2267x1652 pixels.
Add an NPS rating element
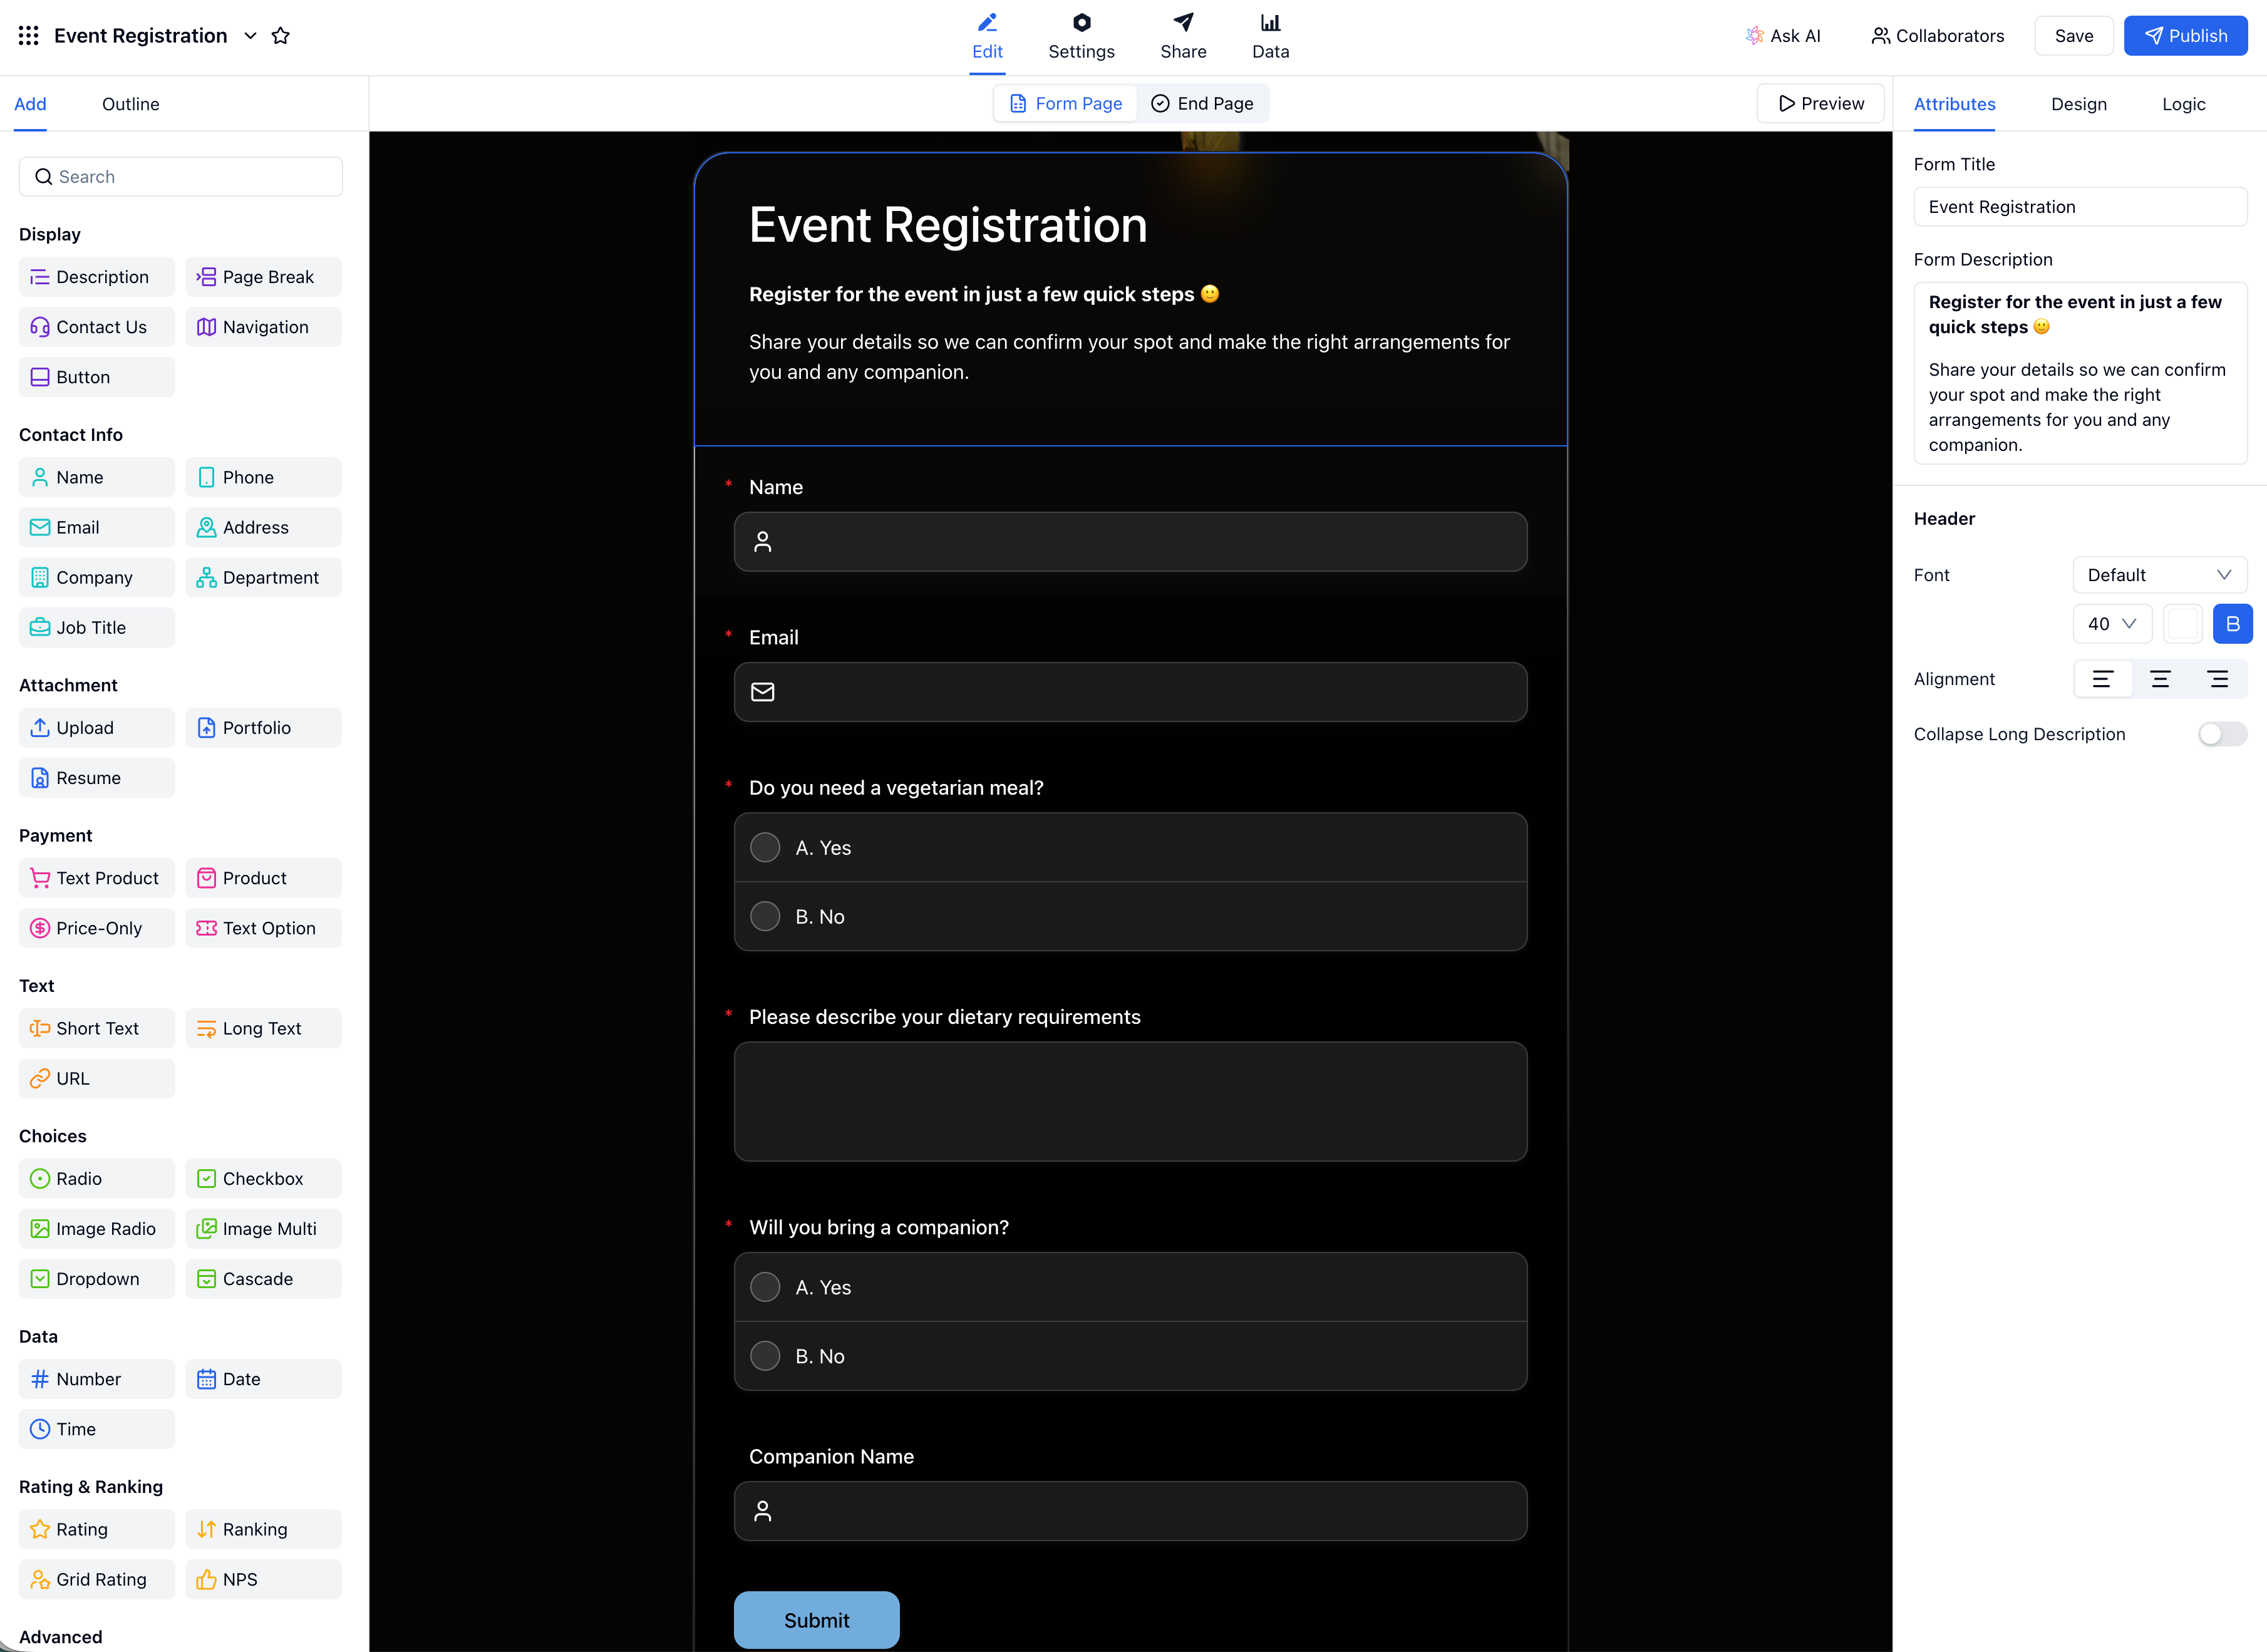(x=263, y=1579)
